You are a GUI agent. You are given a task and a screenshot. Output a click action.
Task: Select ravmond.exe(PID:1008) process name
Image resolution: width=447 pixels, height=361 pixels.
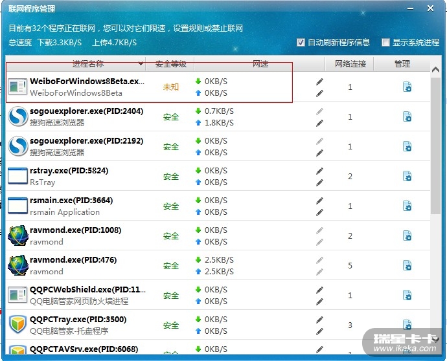click(76, 230)
